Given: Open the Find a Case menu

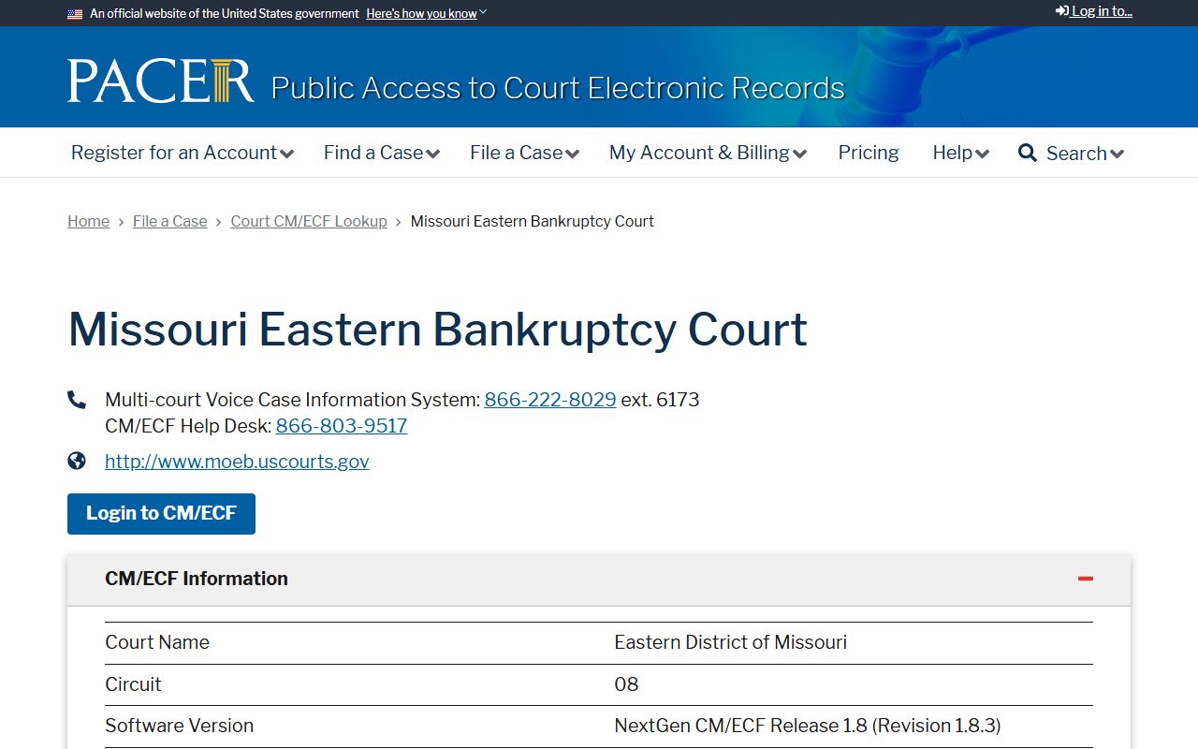Looking at the screenshot, I should tap(382, 153).
